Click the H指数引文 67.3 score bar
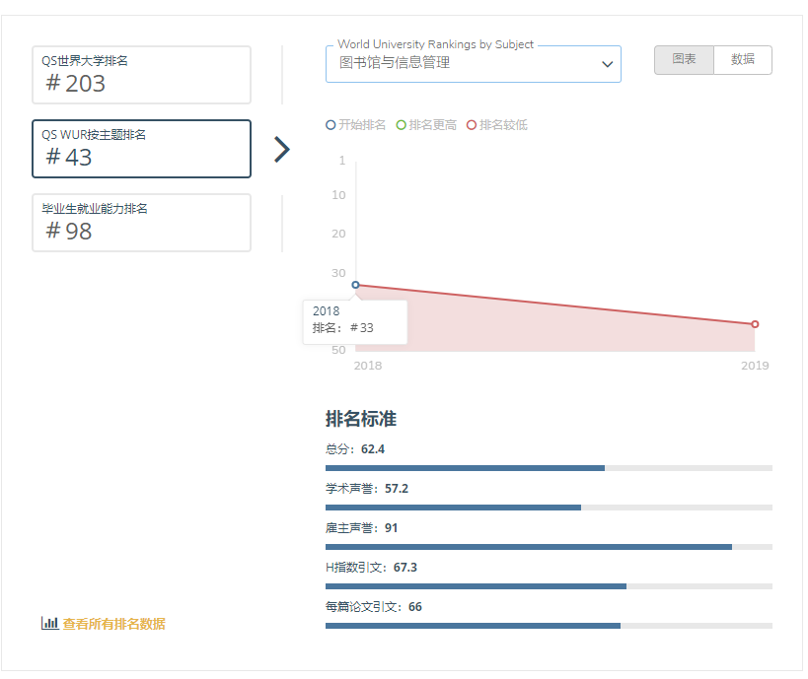 [549, 586]
